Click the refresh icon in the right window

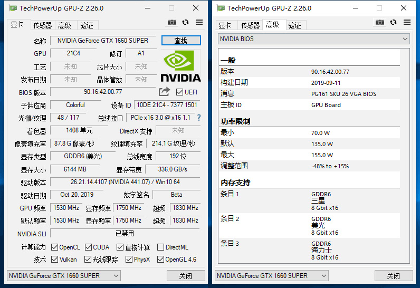click(393, 22)
